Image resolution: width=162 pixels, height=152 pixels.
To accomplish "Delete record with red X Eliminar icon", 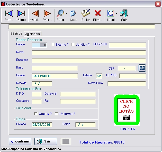I will point(98,15).
